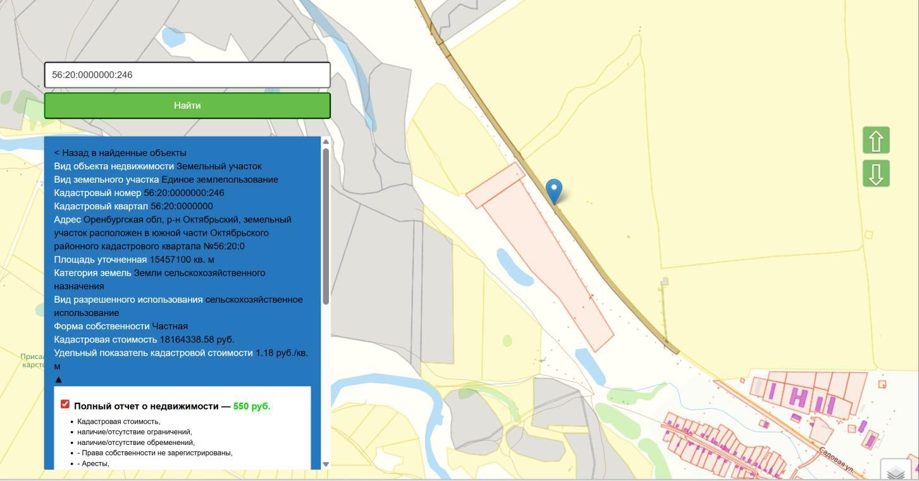Viewport: 919px width, 481px height.
Task: Click наличие/отсутствие ограничений bullet item
Action: (x=134, y=432)
